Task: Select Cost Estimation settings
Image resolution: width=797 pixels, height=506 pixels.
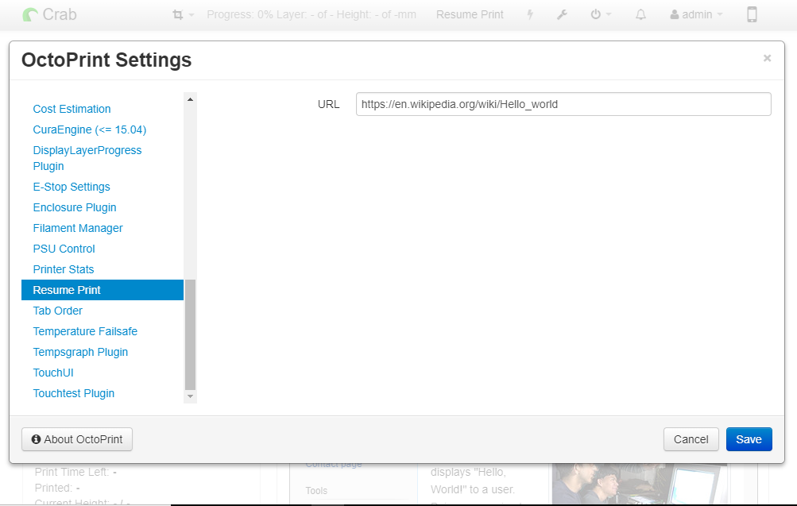Action: pos(72,110)
